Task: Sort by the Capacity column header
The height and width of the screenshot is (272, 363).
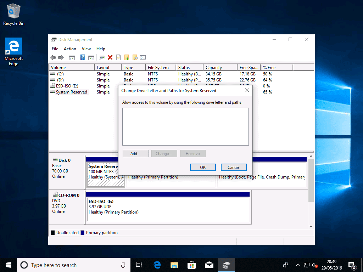Action: tap(220, 68)
